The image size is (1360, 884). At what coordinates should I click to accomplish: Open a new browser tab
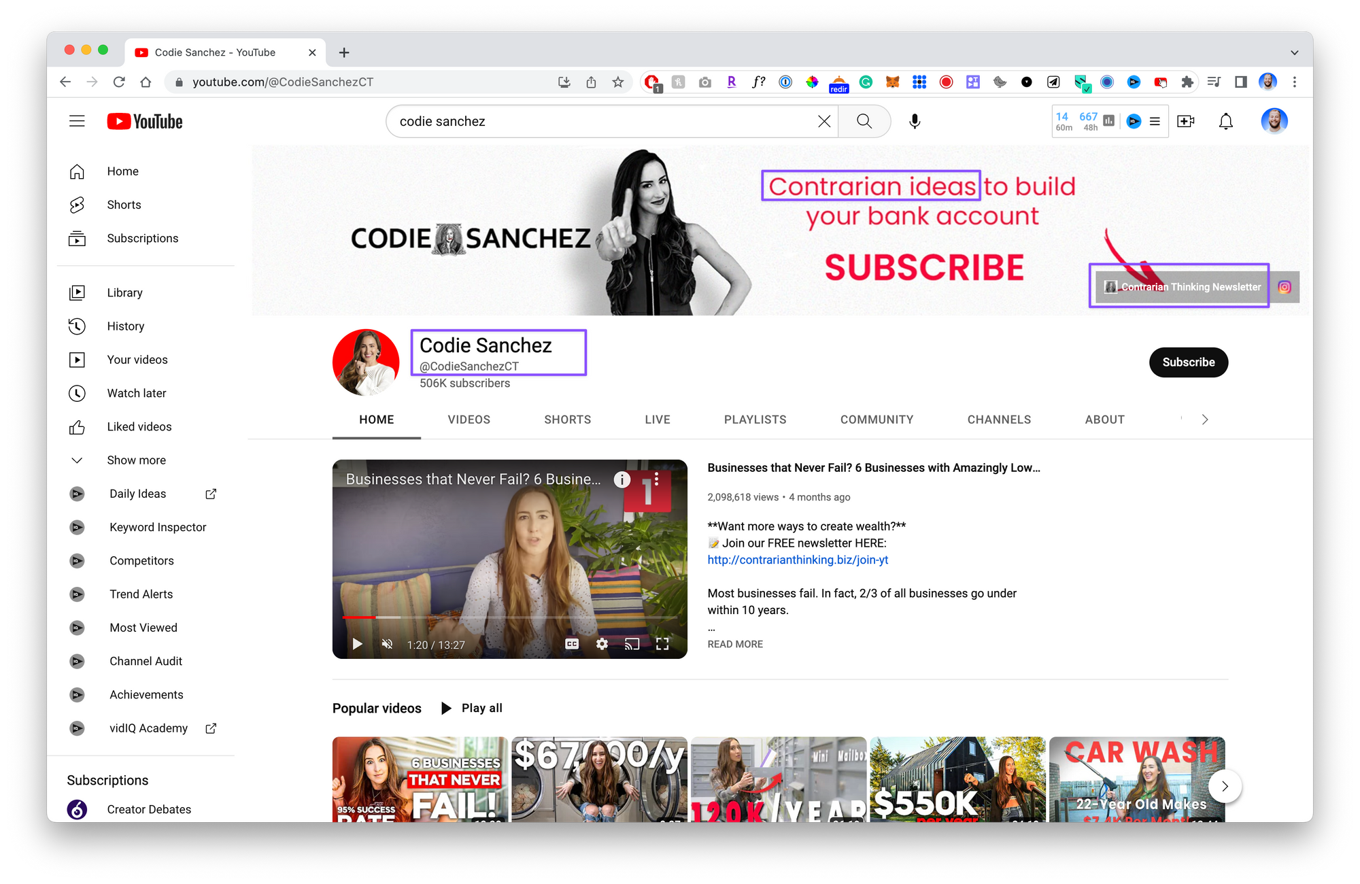point(344,52)
